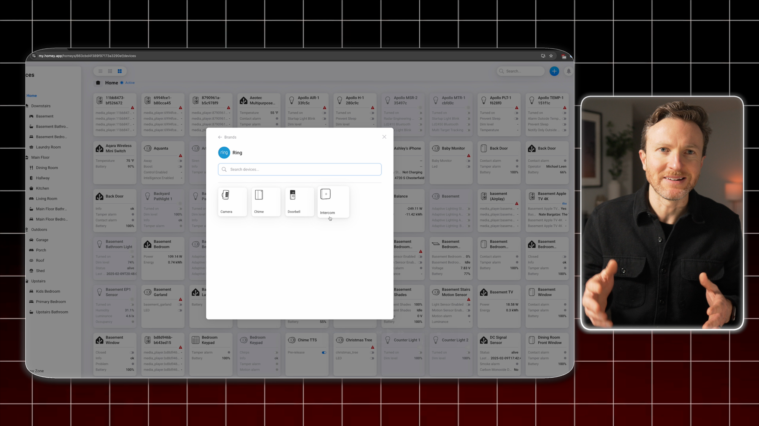Close the Ring device dialog
The height and width of the screenshot is (426, 759).
(384, 137)
